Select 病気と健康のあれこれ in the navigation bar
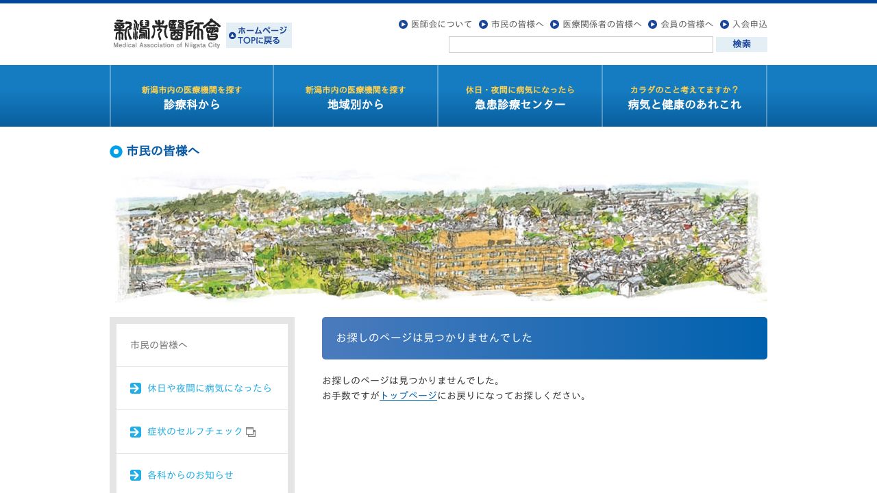877x493 pixels. coord(684,96)
